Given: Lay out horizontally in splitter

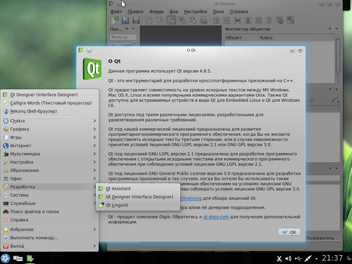Looking at the screenshot, I should pyautogui.click(x=237, y=20).
